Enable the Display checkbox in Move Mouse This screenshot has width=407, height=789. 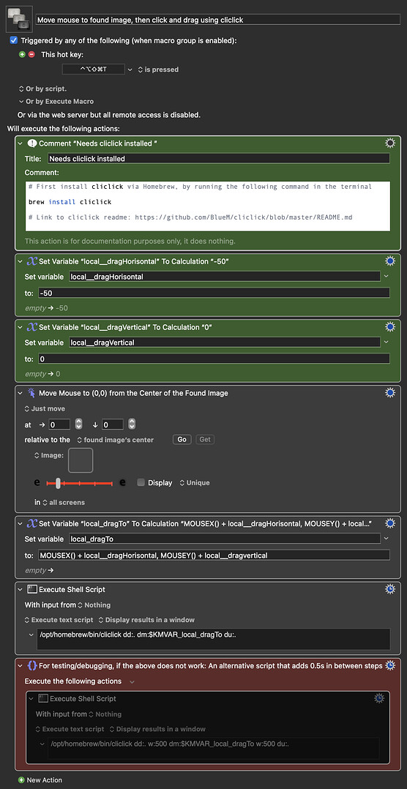(x=141, y=482)
